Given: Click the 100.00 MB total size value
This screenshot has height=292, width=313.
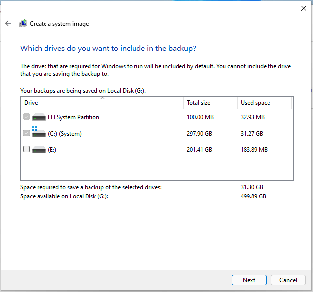Looking at the screenshot, I should click(x=200, y=117).
